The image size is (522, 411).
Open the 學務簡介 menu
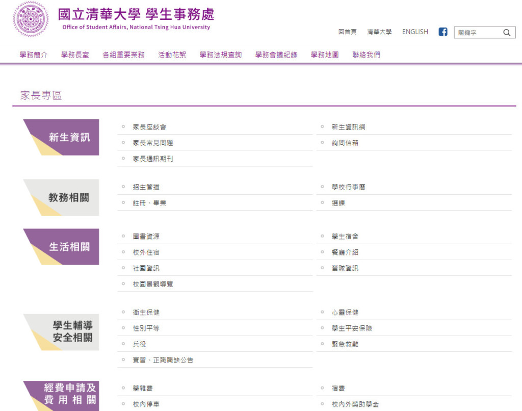point(34,55)
